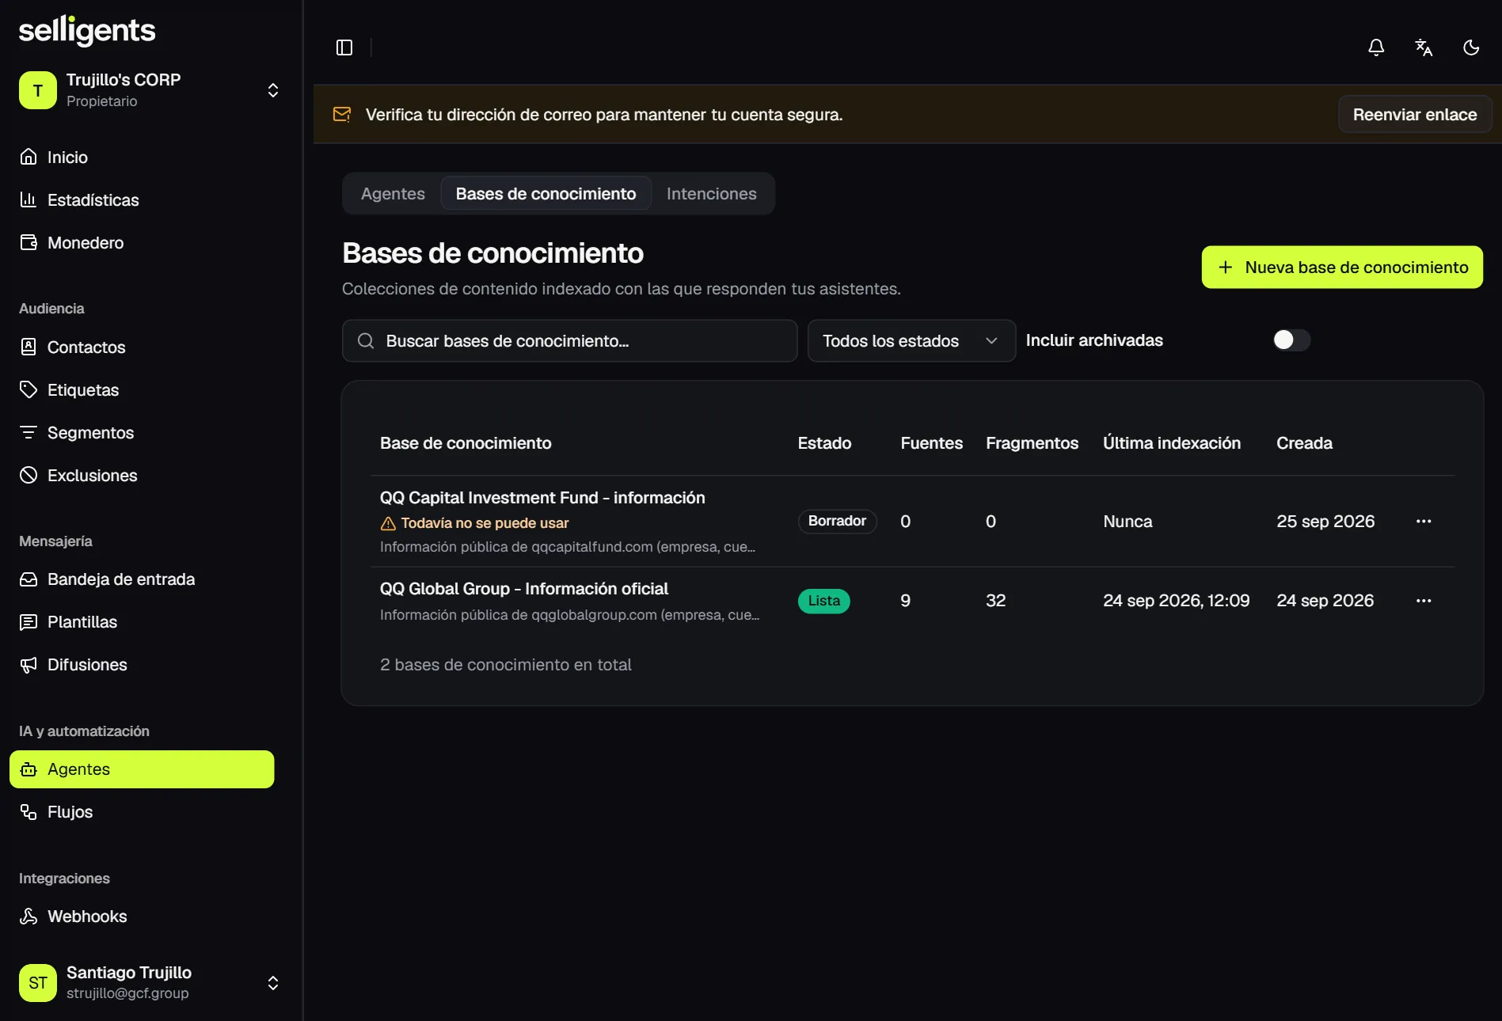The height and width of the screenshot is (1021, 1502).
Task: Click the Borrador status badge
Action: click(837, 522)
